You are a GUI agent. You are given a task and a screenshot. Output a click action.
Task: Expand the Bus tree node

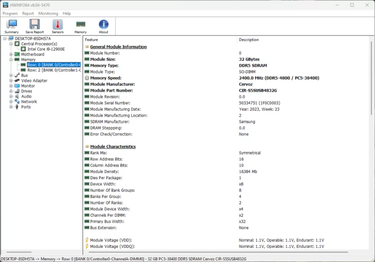(x=10, y=76)
